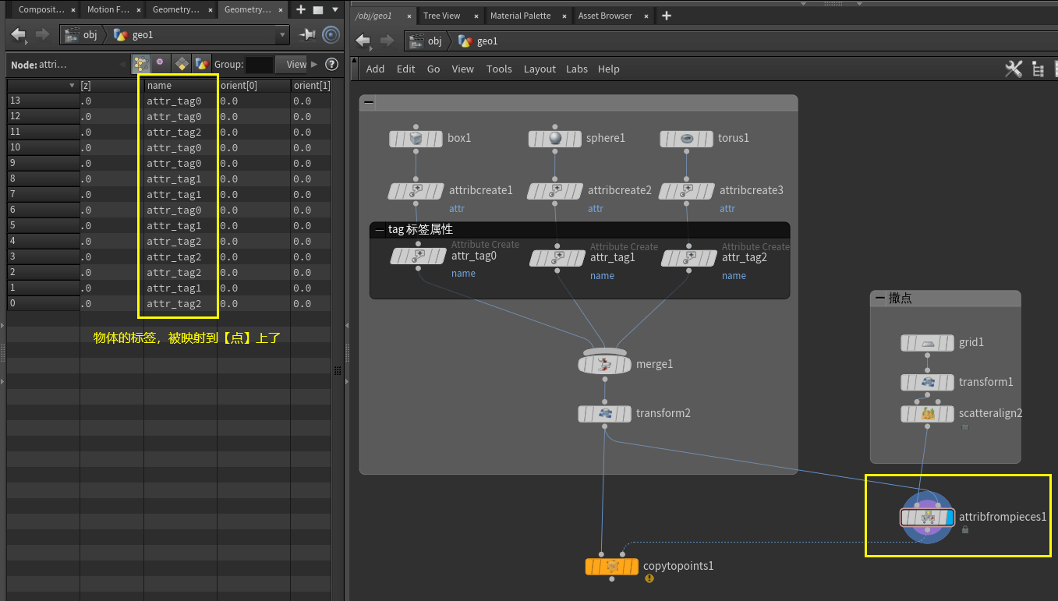Screen dimensions: 1058x601
Task: Open the Layout menu
Action: click(540, 69)
